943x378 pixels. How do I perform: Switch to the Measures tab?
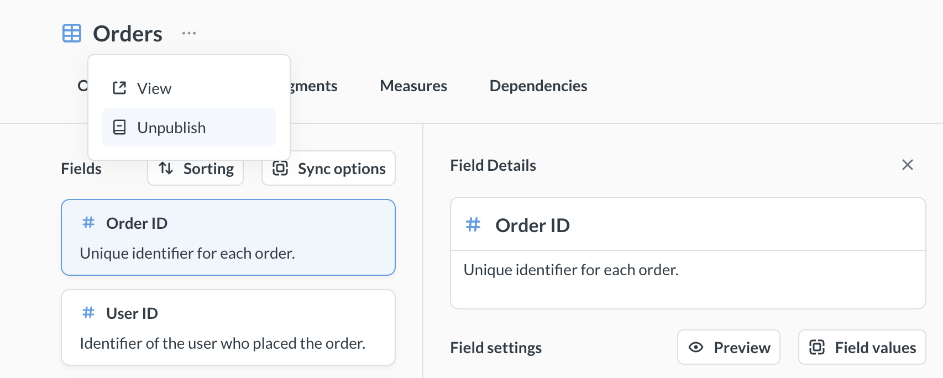pos(413,86)
